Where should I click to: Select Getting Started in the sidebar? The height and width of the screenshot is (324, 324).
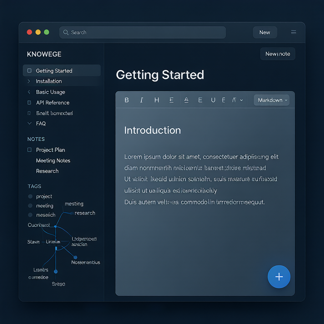tap(62, 71)
